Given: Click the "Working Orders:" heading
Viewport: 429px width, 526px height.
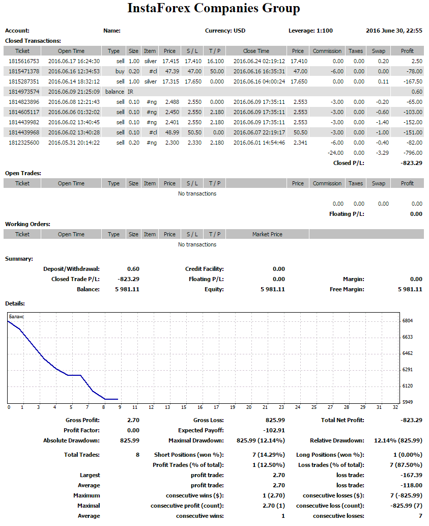Looking at the screenshot, I should tap(27, 224).
